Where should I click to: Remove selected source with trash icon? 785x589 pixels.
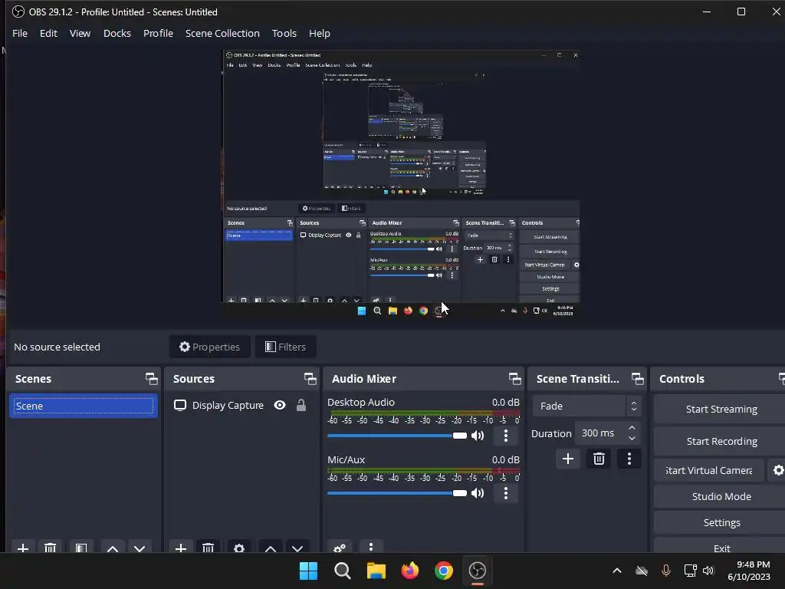coord(209,548)
